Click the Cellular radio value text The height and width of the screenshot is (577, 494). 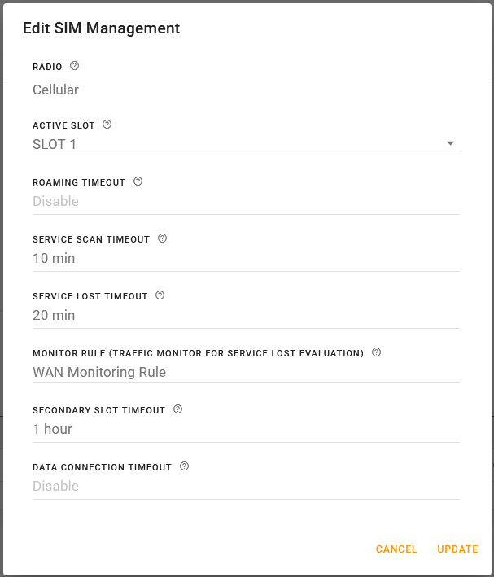click(x=55, y=90)
